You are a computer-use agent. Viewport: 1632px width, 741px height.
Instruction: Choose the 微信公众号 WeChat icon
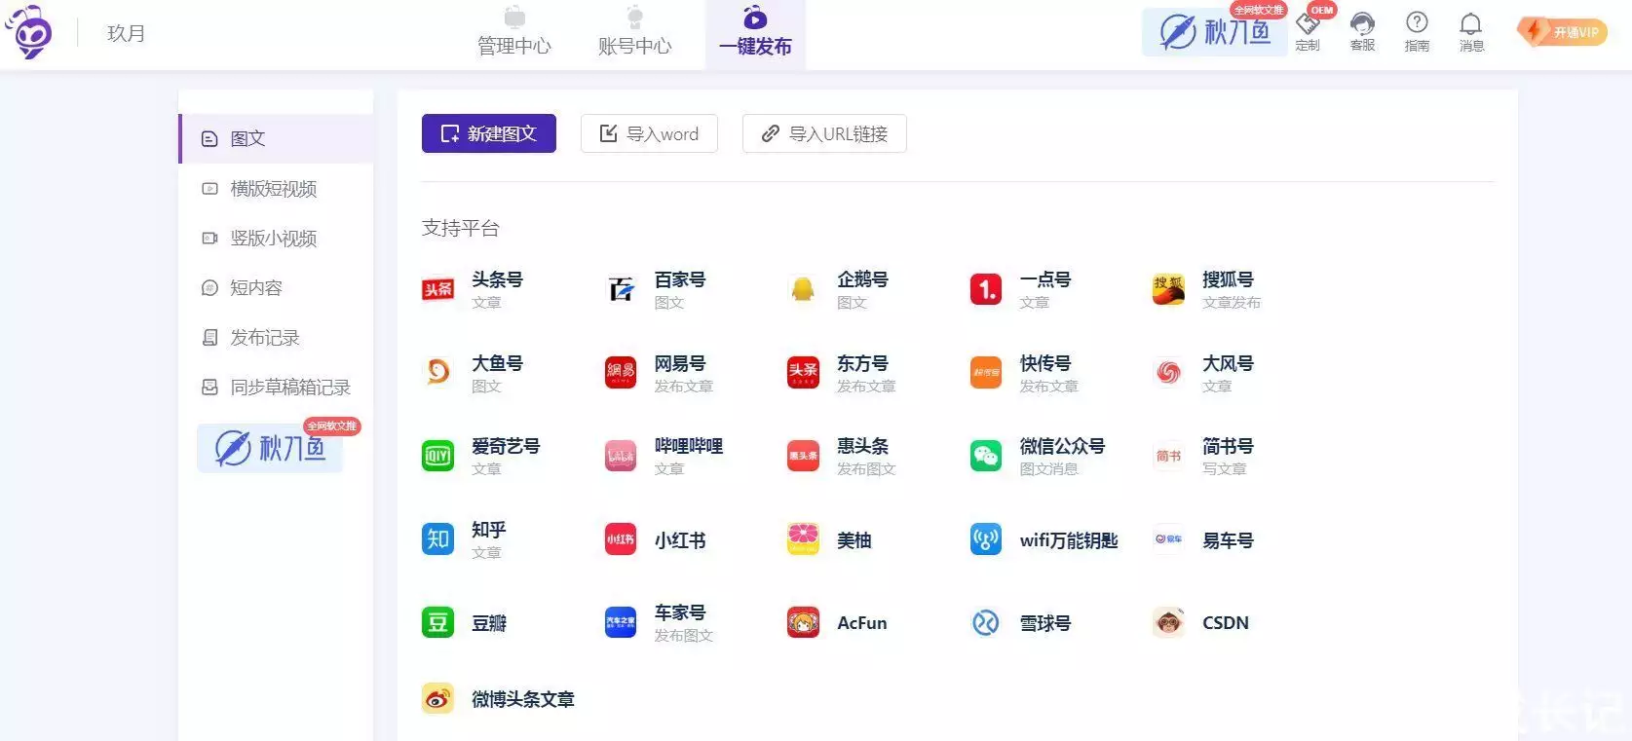pyautogui.click(x=986, y=456)
